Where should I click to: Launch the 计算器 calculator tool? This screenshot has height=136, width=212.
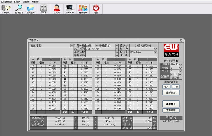coord(43,8)
